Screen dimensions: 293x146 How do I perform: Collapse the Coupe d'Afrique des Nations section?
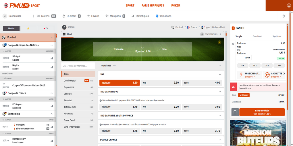(x=51, y=45)
